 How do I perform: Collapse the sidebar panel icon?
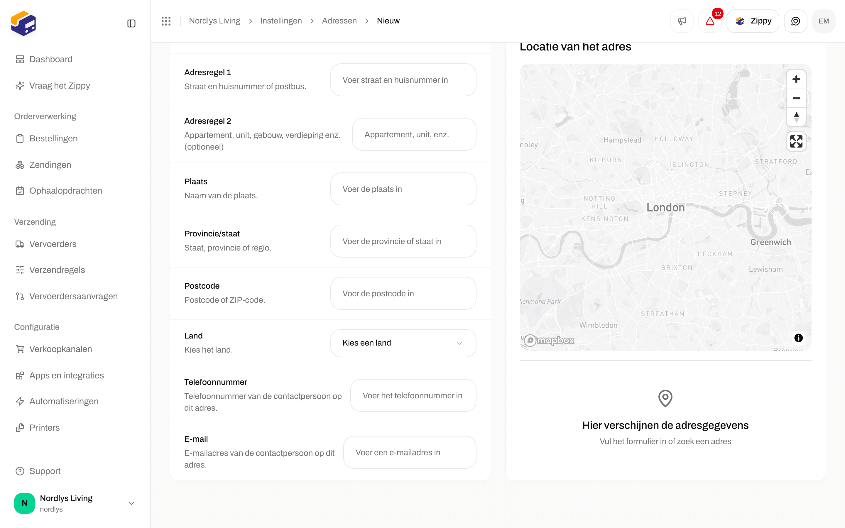tap(131, 23)
